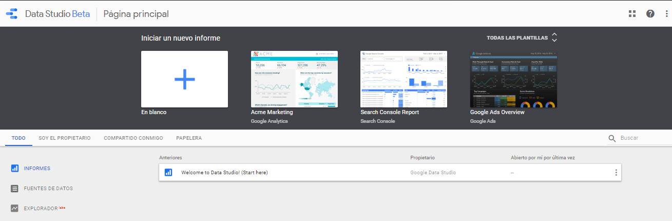Open the Welcome to Data Studio report
The height and width of the screenshot is (221, 672).
[224, 173]
